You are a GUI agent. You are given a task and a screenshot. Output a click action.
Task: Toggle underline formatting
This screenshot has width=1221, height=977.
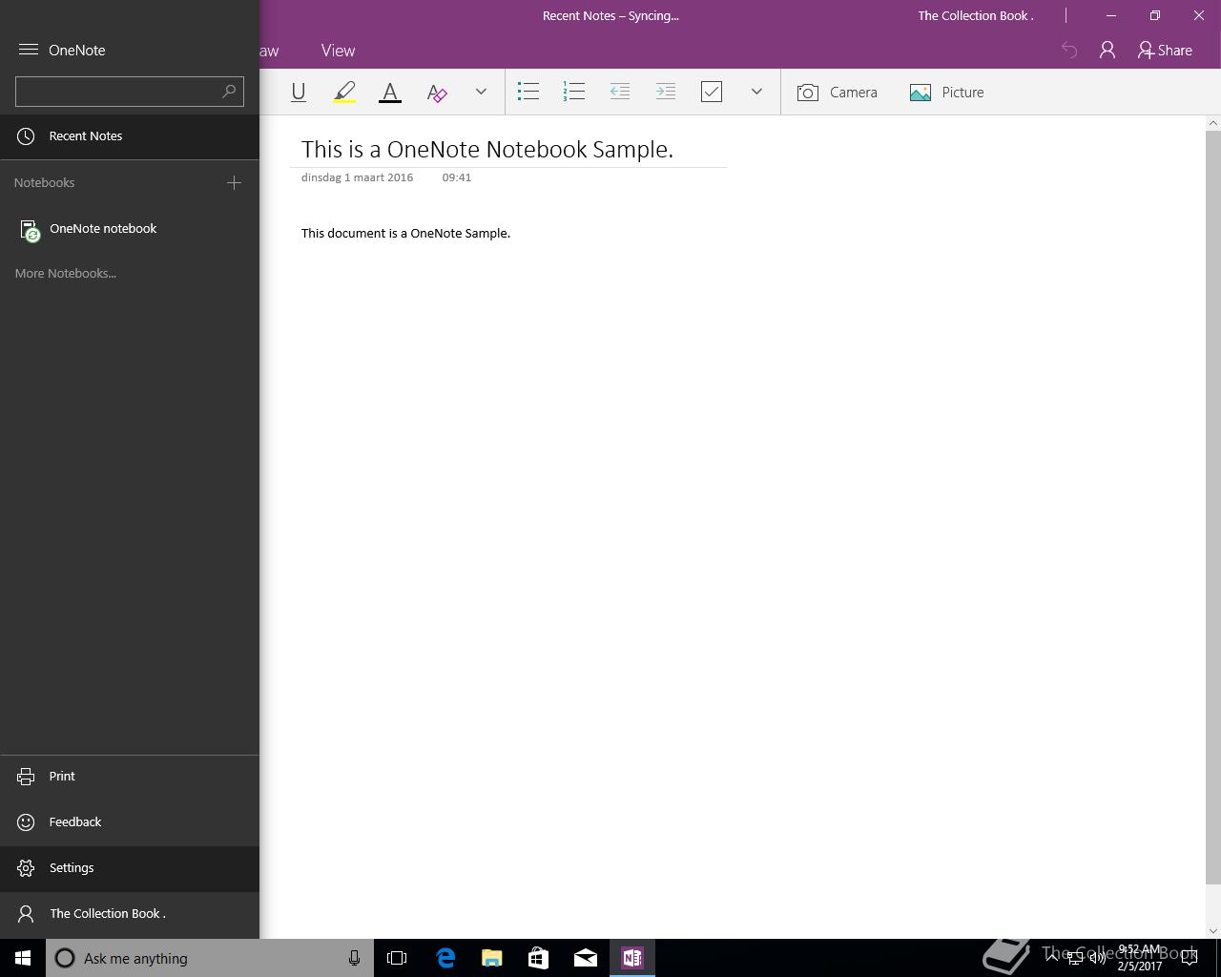(299, 92)
